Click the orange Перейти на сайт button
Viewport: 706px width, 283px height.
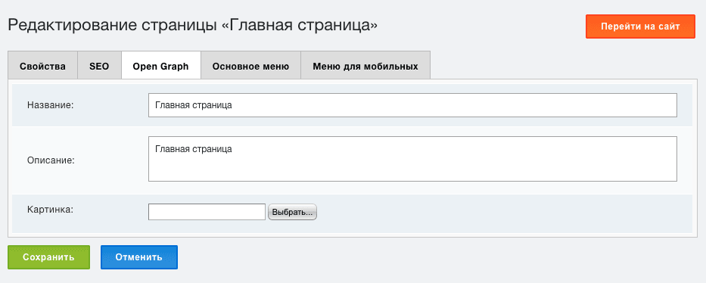[x=640, y=26]
